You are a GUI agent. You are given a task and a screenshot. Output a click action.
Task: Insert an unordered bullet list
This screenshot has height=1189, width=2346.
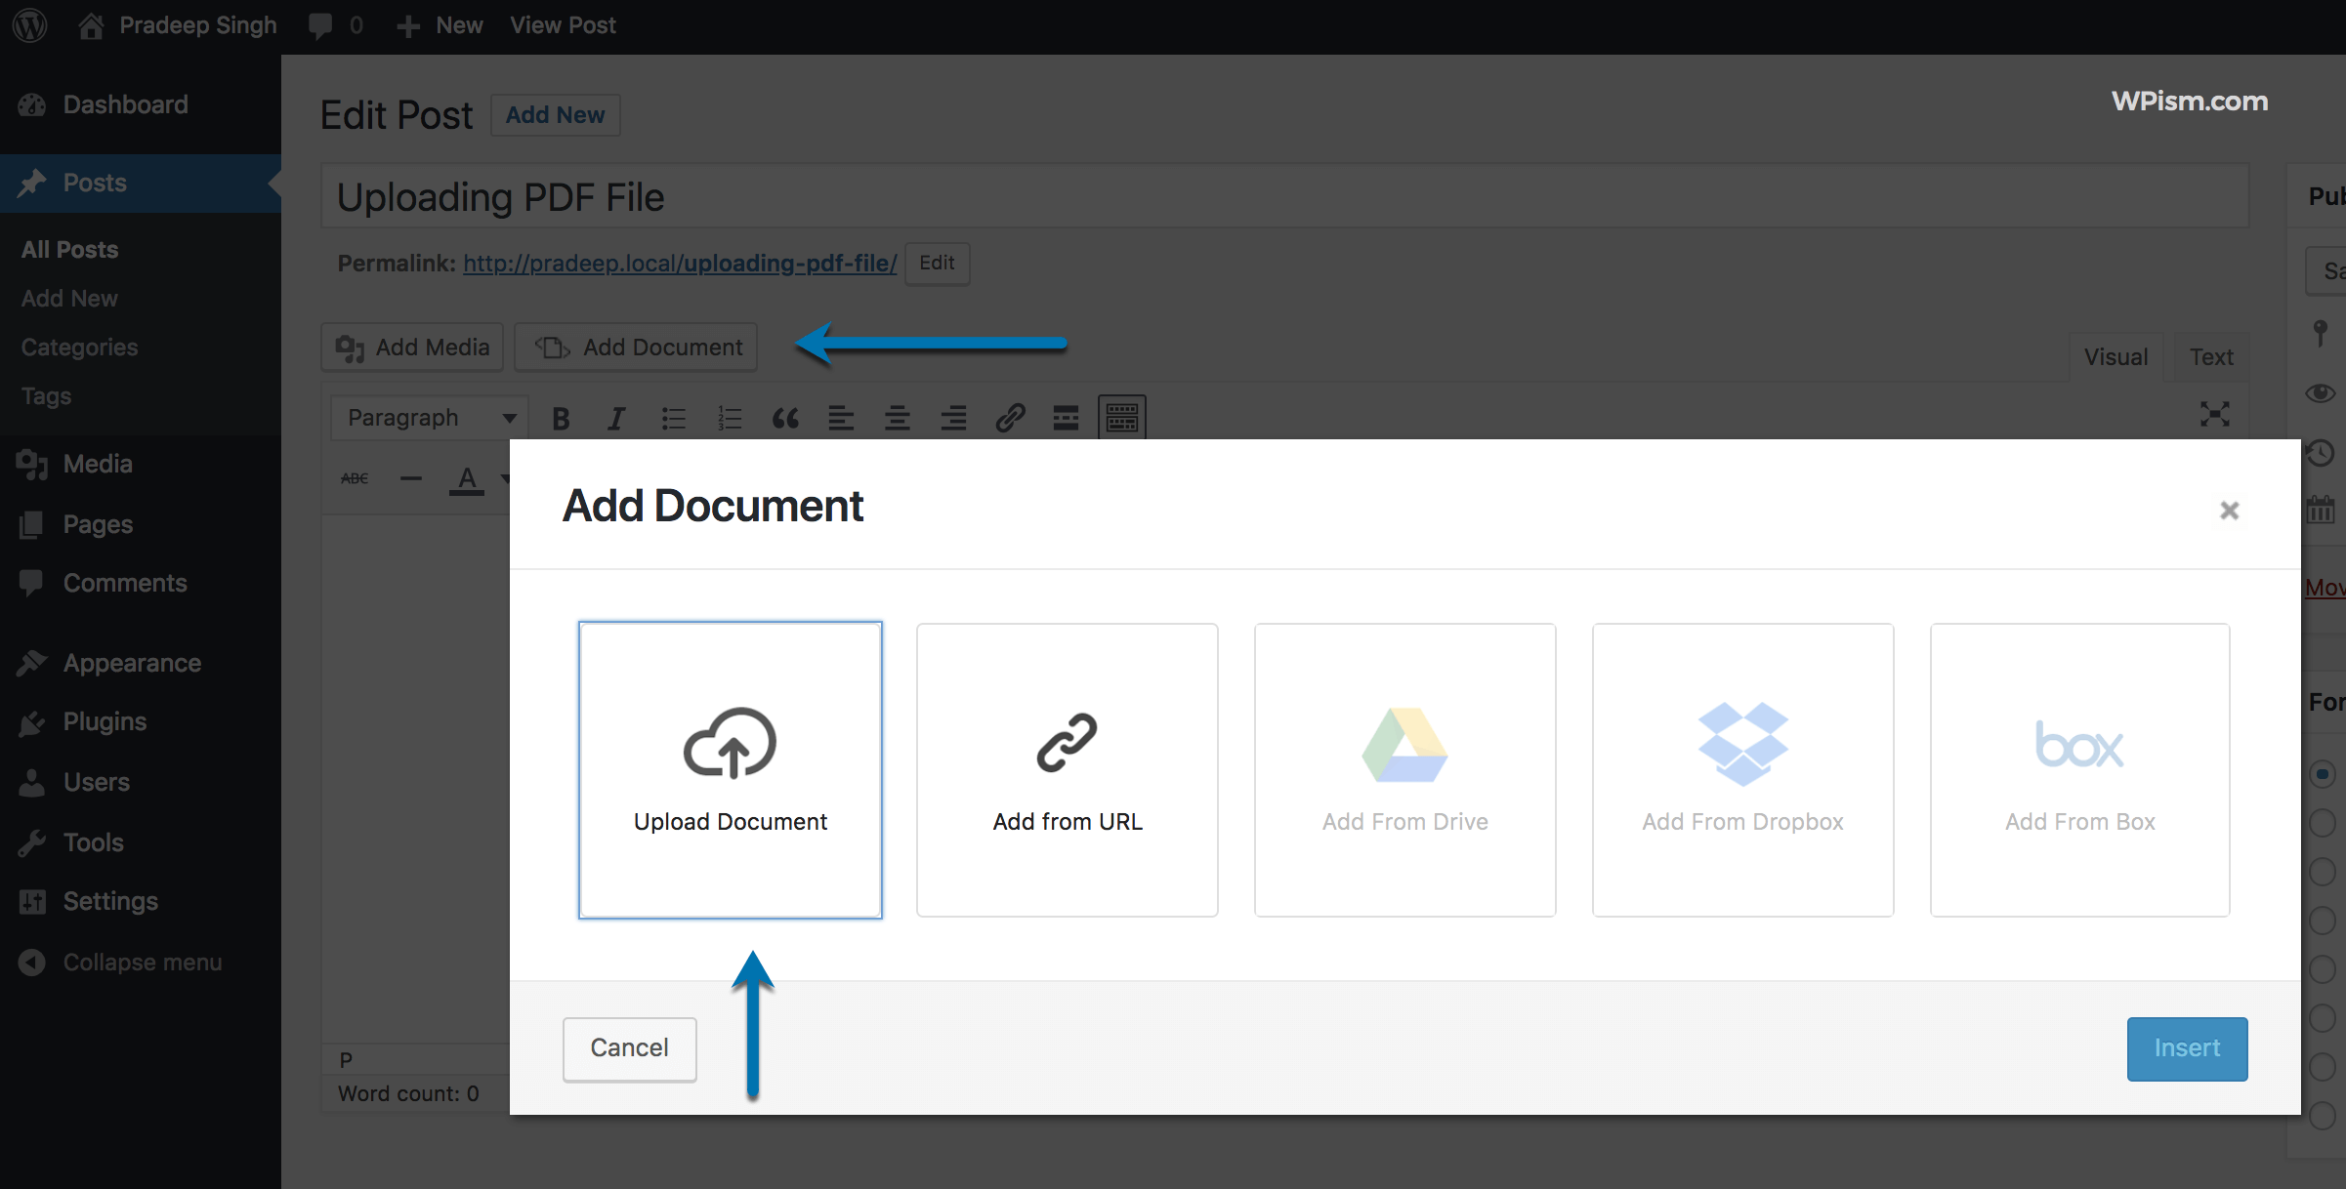click(x=673, y=418)
